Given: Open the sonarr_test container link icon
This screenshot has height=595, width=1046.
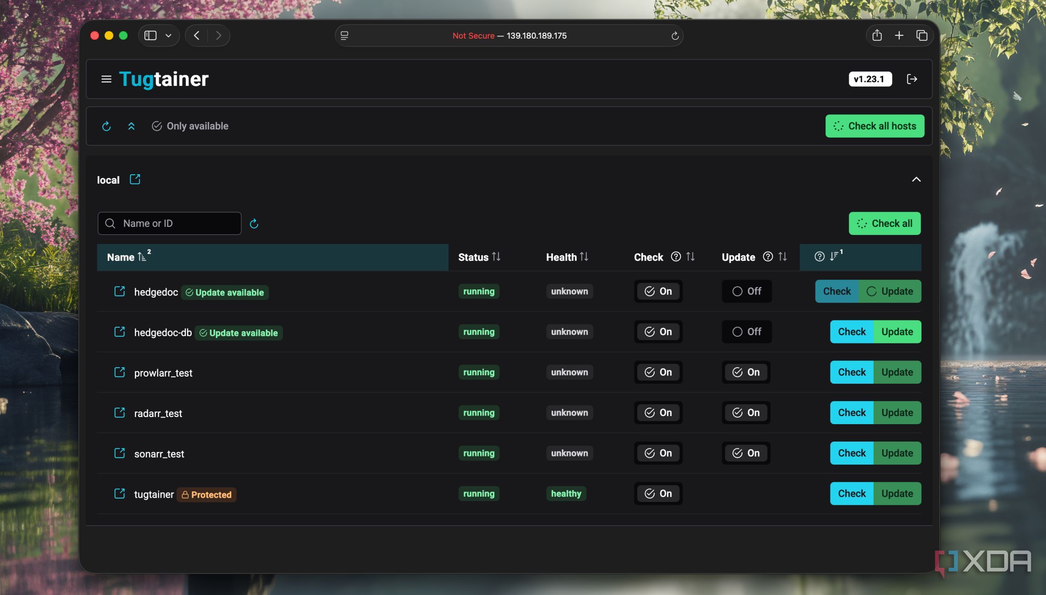Looking at the screenshot, I should tap(119, 453).
